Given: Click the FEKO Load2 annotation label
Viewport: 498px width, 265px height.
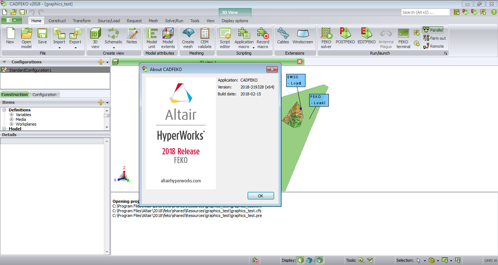Looking at the screenshot, I should tap(319, 100).
